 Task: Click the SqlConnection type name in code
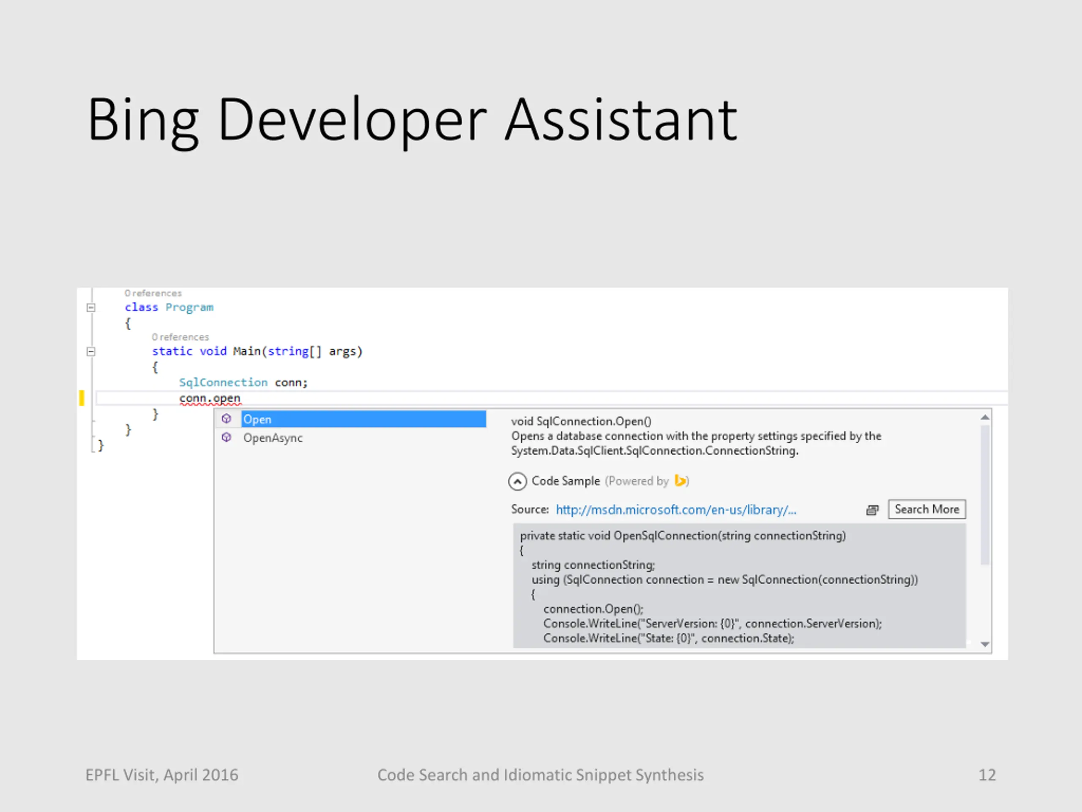223,382
